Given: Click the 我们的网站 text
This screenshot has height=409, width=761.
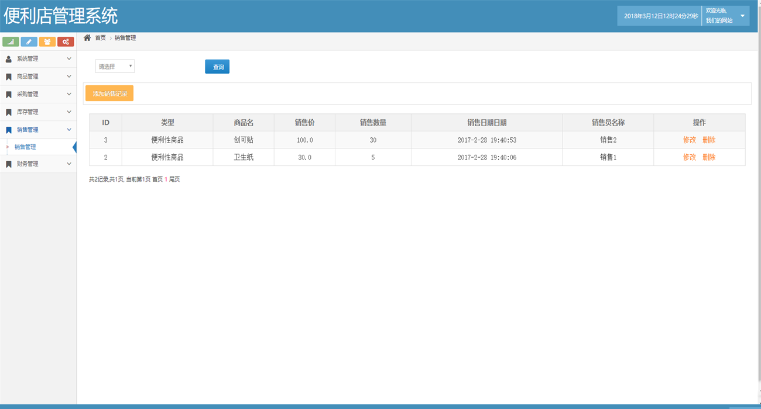Looking at the screenshot, I should 719,20.
